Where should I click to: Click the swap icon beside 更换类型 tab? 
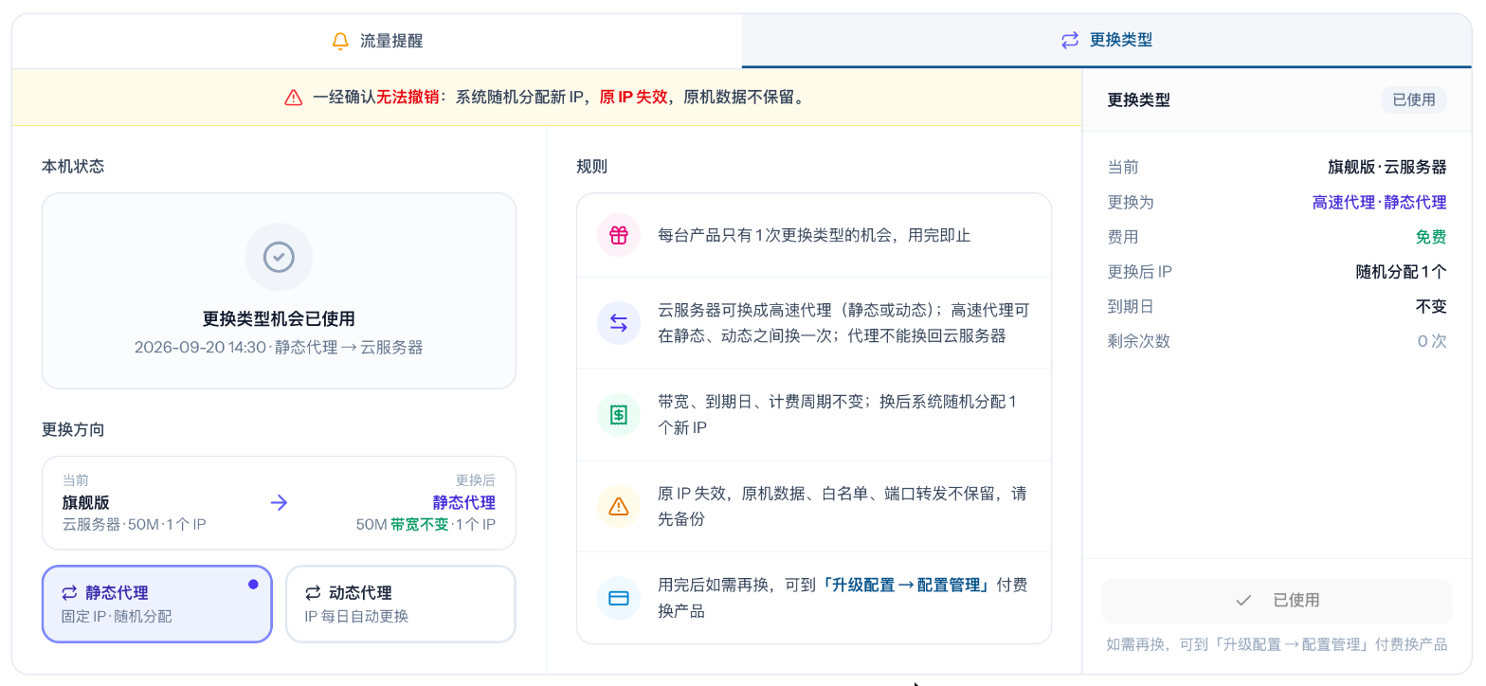coord(1070,41)
